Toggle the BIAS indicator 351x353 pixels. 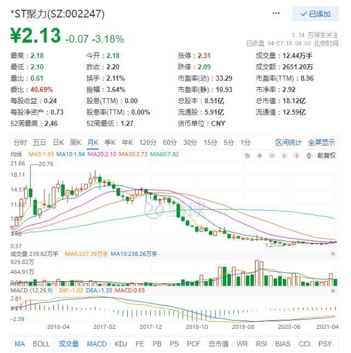pos(283,344)
